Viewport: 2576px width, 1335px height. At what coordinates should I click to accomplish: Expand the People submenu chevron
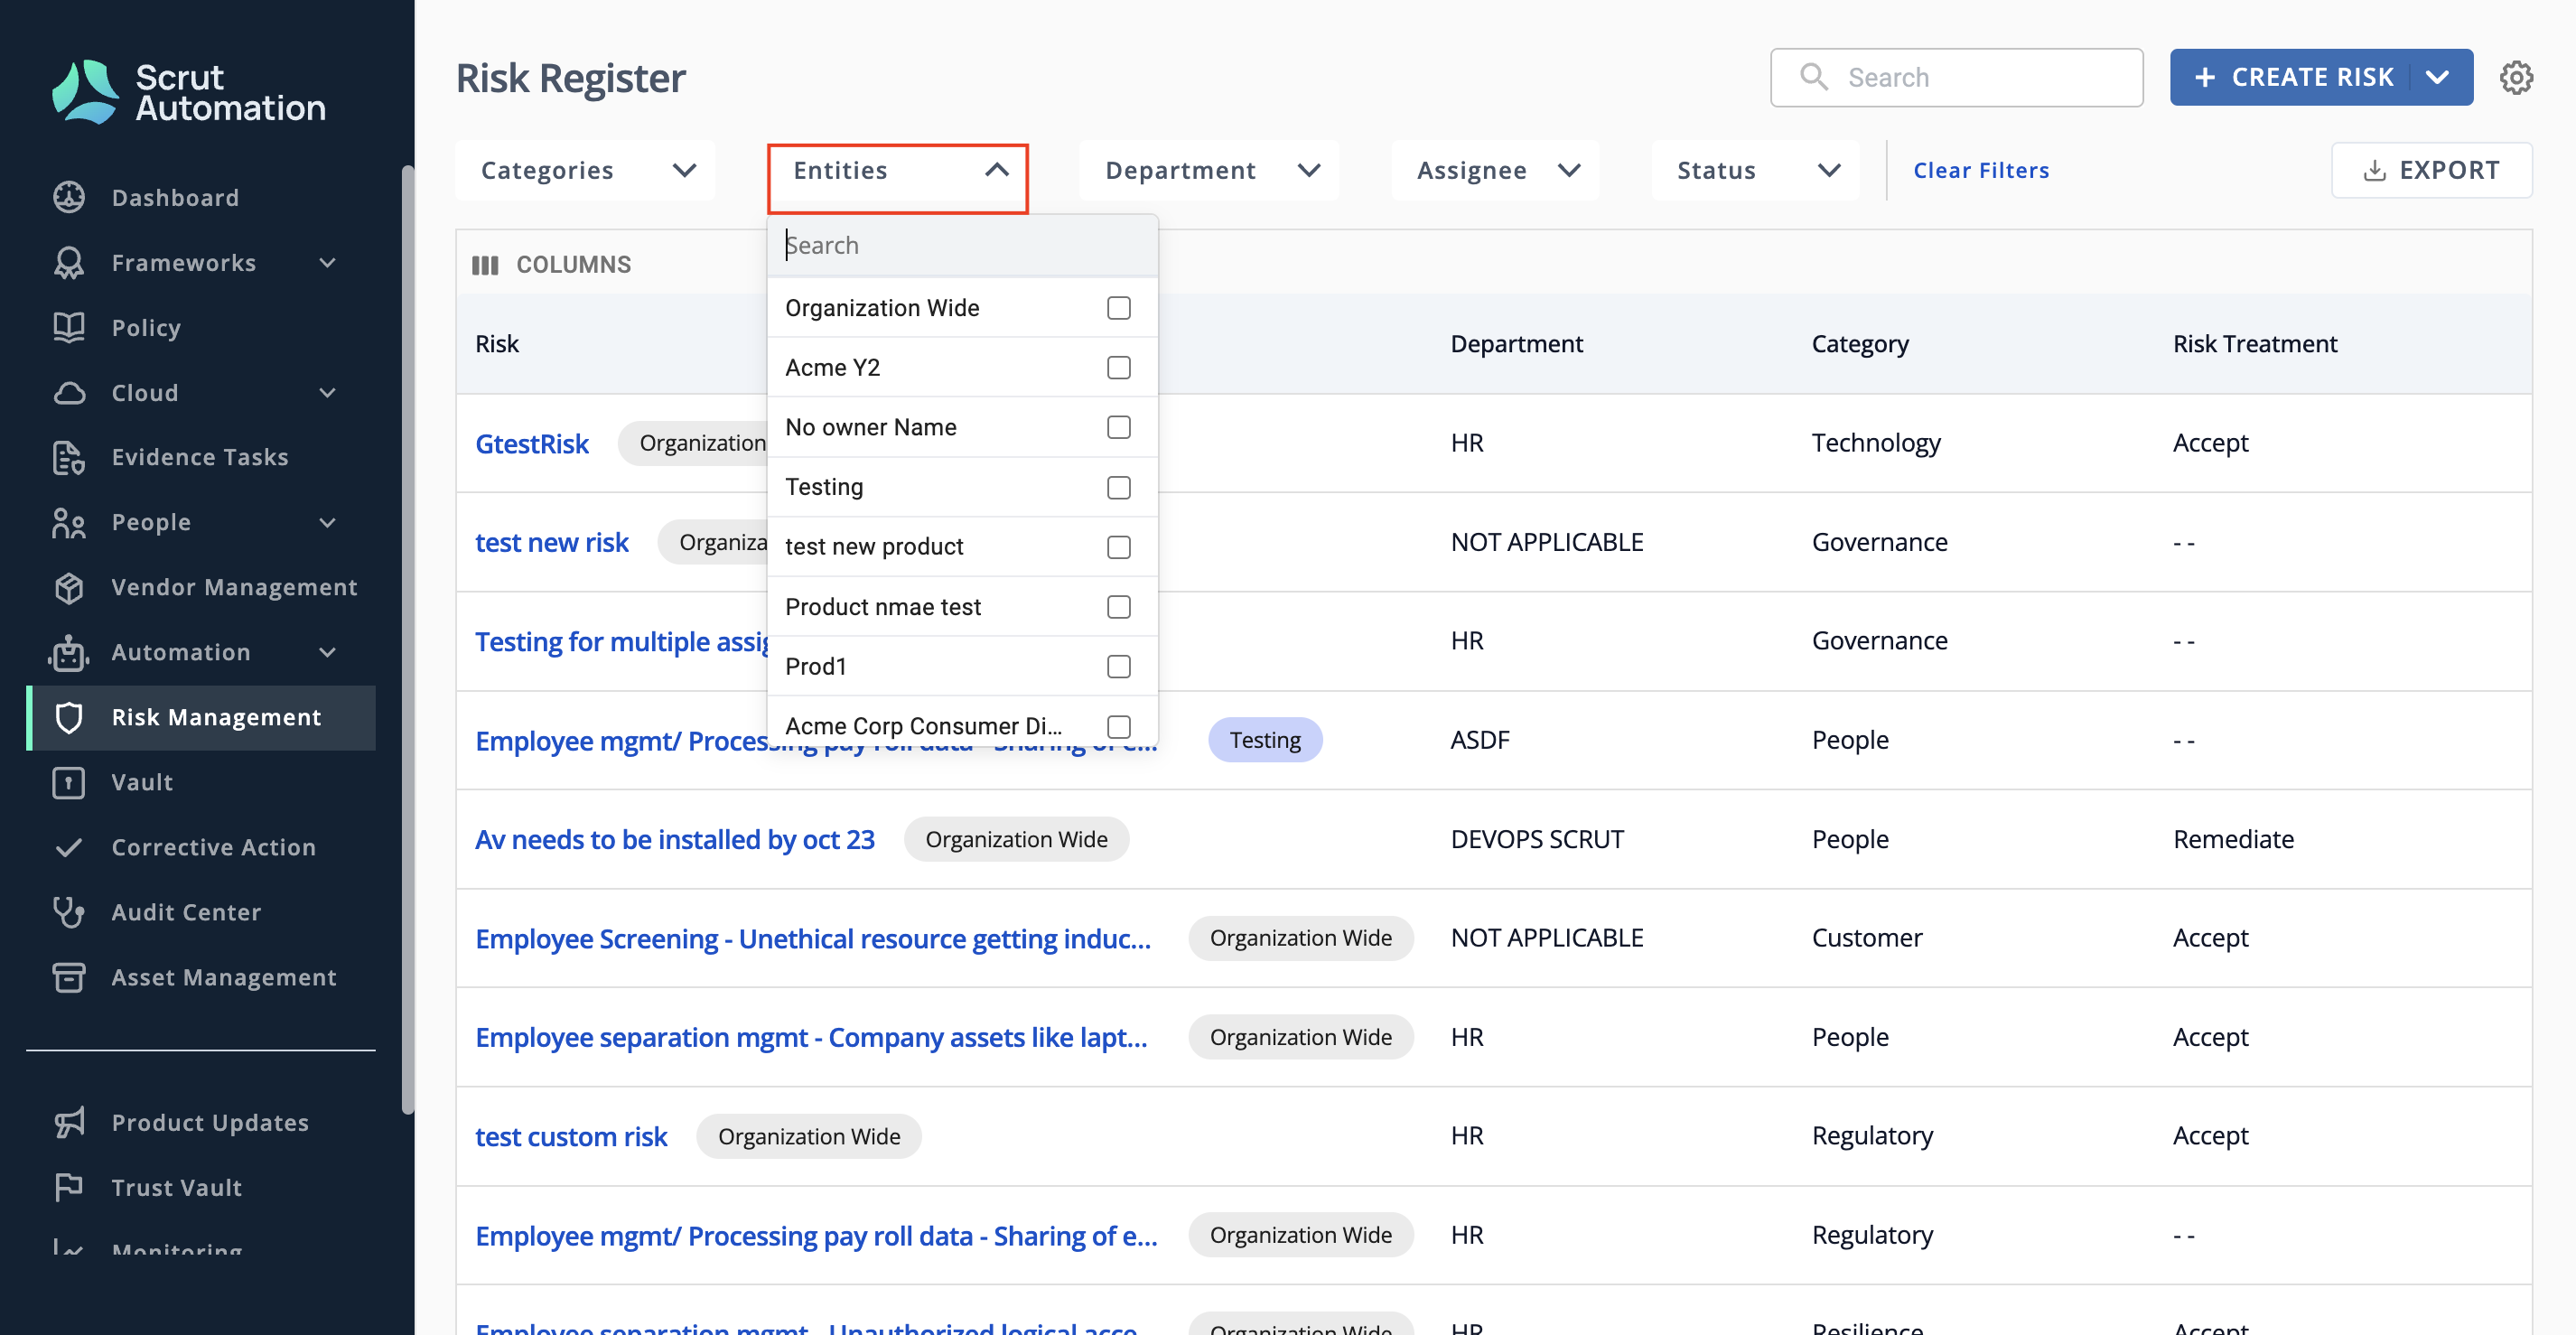point(327,522)
